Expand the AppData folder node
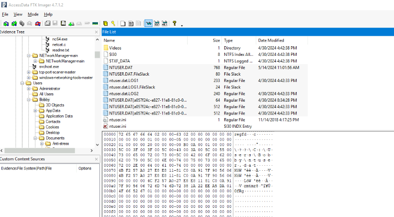 click(x=36, y=110)
